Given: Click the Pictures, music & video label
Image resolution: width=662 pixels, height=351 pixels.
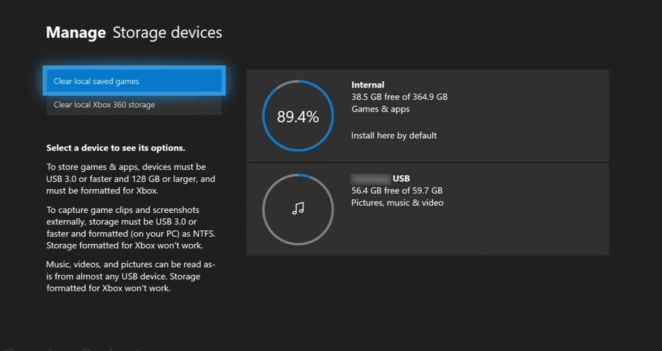Looking at the screenshot, I should tap(397, 203).
